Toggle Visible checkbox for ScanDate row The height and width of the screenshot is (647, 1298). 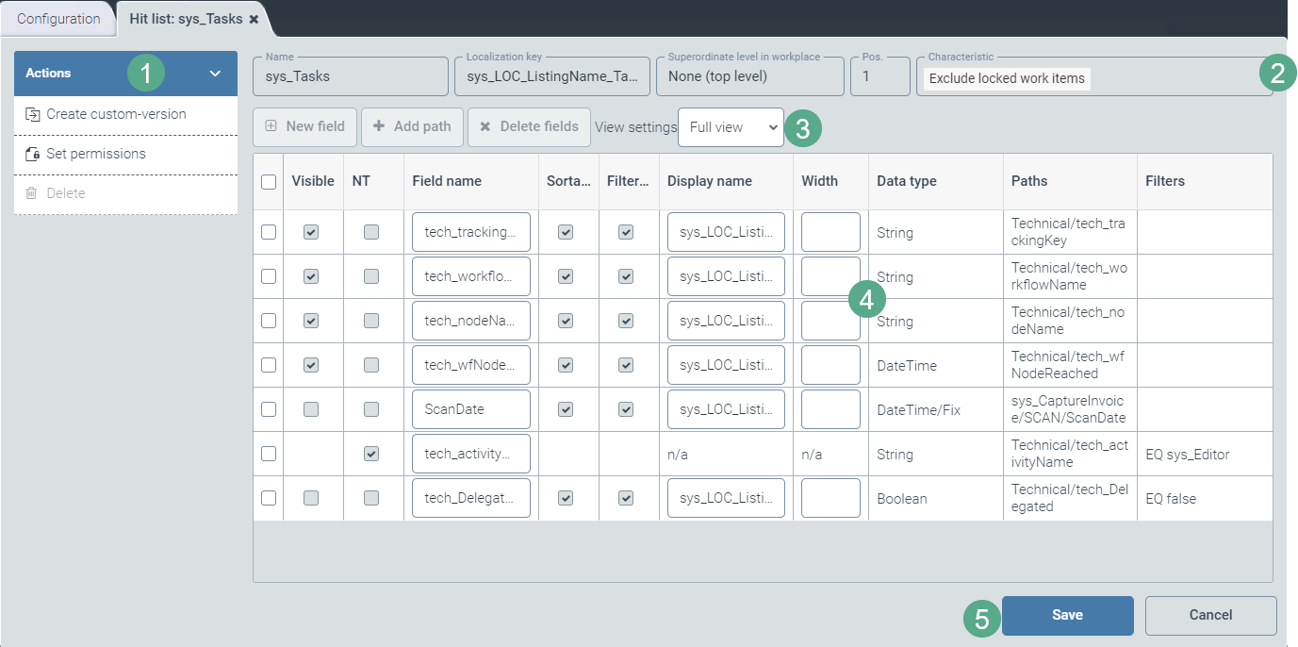pos(311,409)
